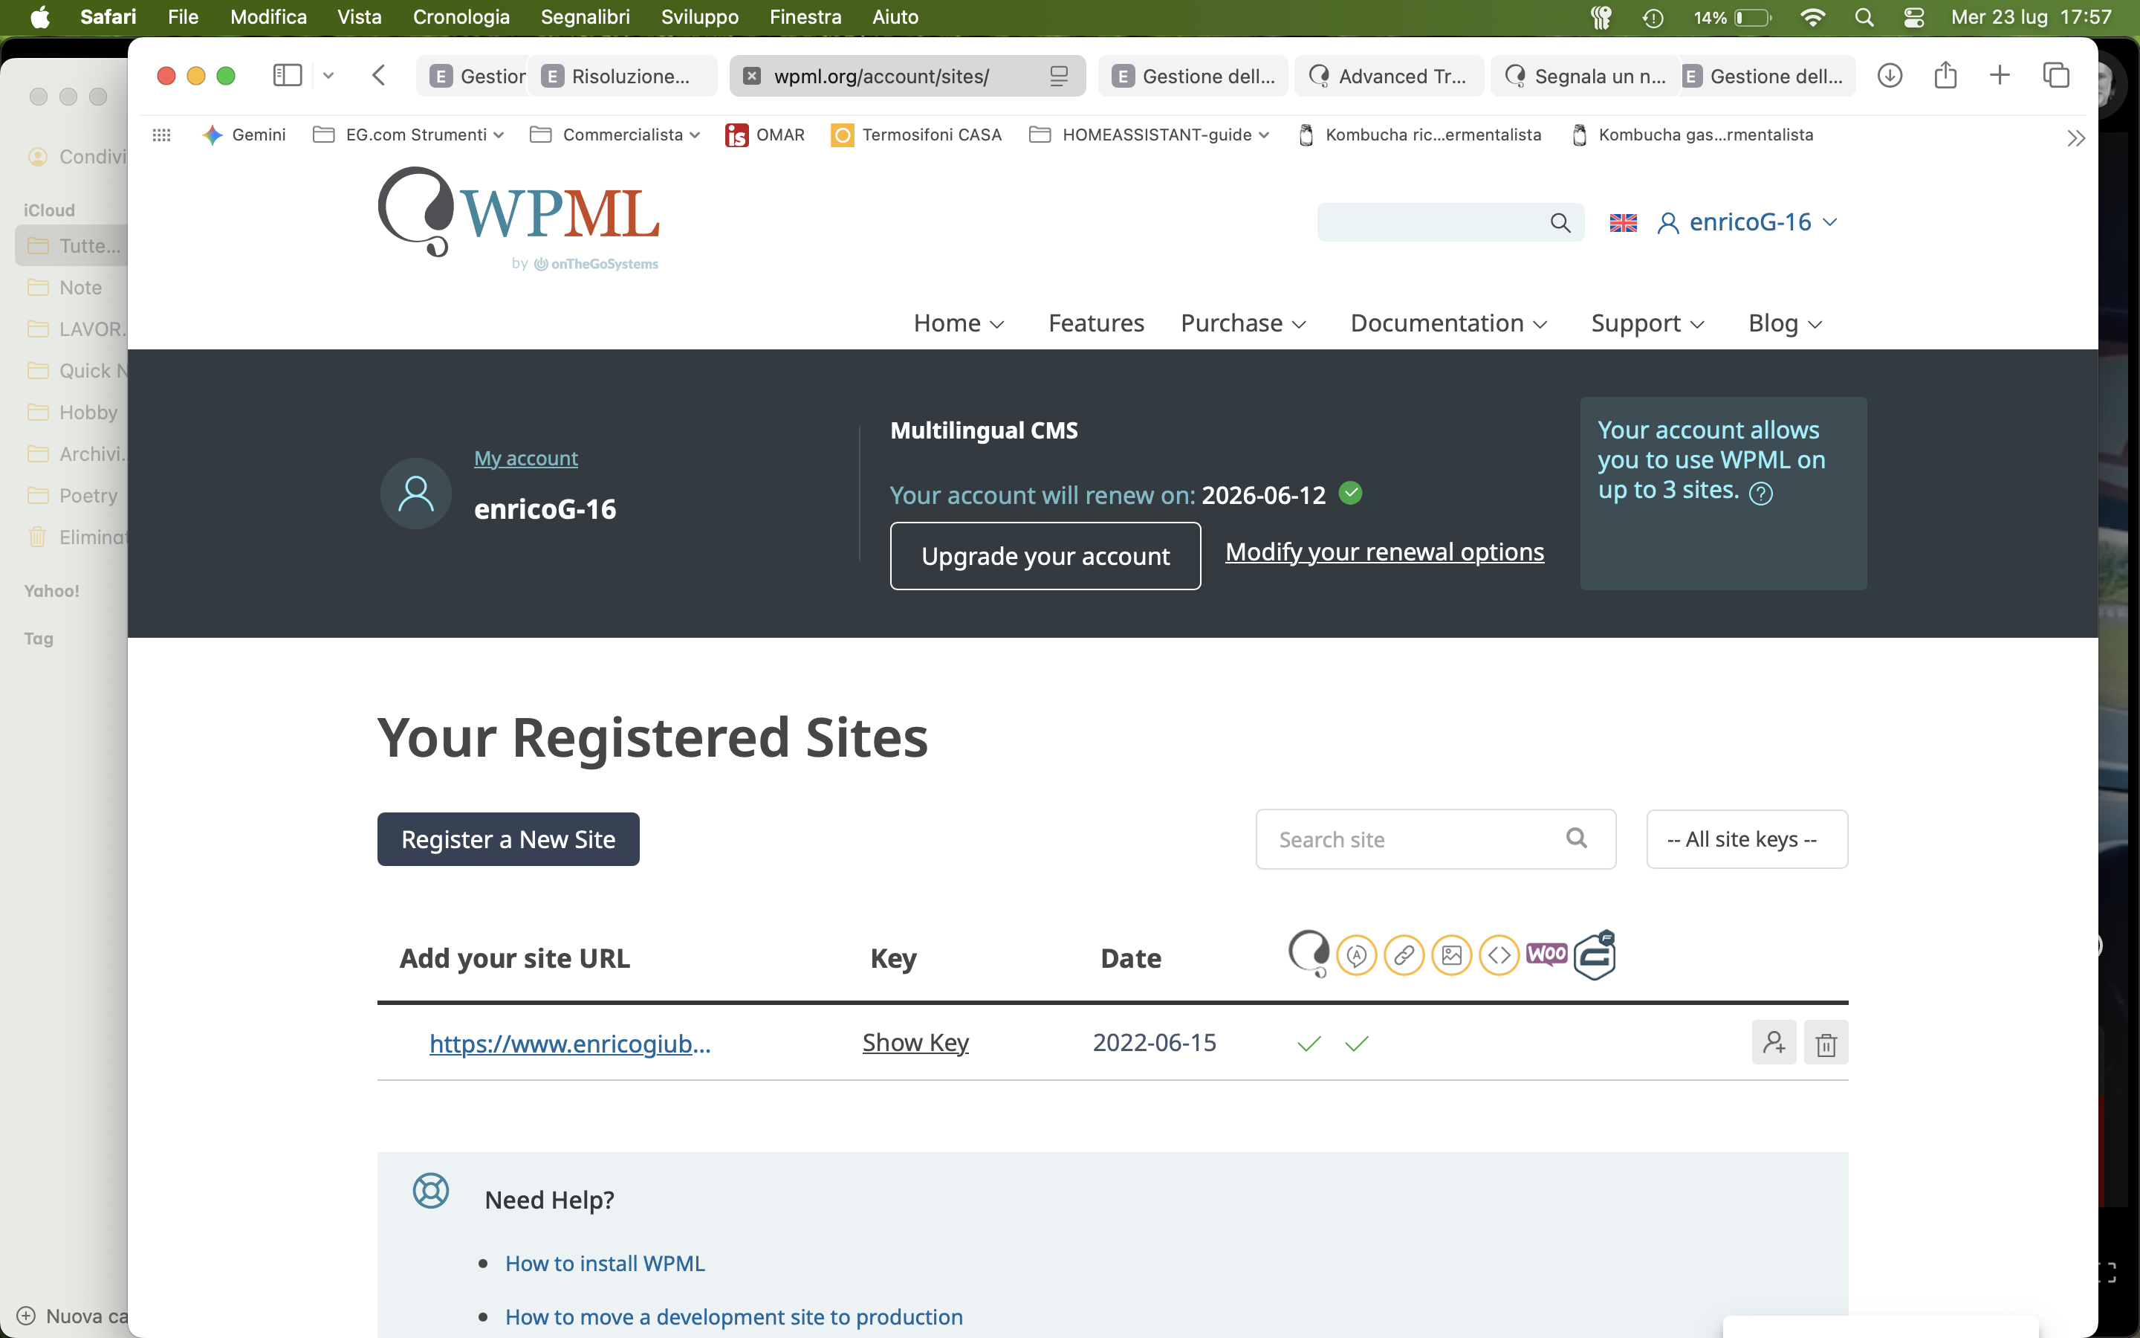Screen dimensions: 2140x1338
Task: Open Kombucha gas...rmentalista bookmark
Action: pos(1692,135)
